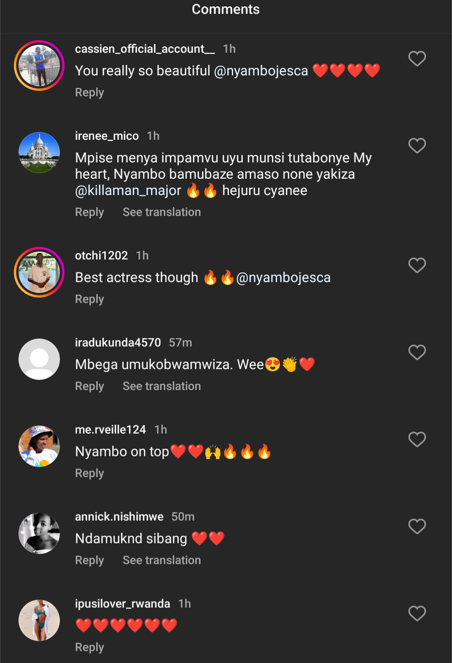The width and height of the screenshot is (452, 663).
Task: See translation of 'Mbega umukobwamwiza' comment
Action: pyautogui.click(x=162, y=386)
